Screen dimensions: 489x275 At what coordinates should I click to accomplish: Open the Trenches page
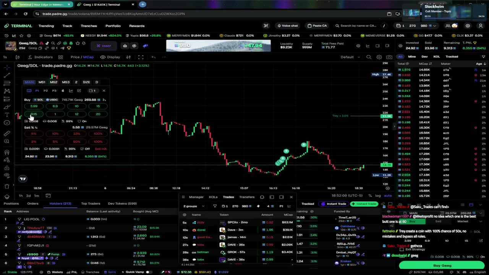pyautogui.click(x=89, y=26)
